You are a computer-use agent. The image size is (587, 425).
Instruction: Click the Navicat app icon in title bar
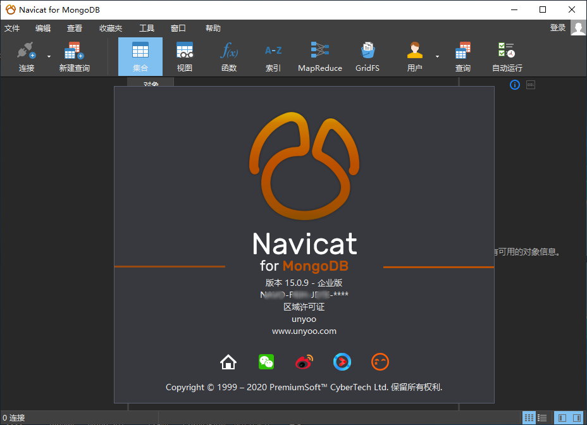click(x=11, y=9)
